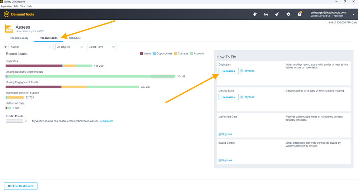Open the Jul 01, 2025 date dropdown
This screenshot has height=191, width=358.
[102, 47]
